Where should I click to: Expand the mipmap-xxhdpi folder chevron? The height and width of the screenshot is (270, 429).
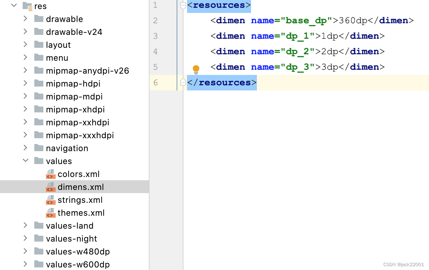click(25, 122)
